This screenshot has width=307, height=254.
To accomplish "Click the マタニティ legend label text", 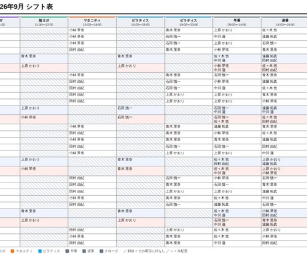I will [24, 251].
